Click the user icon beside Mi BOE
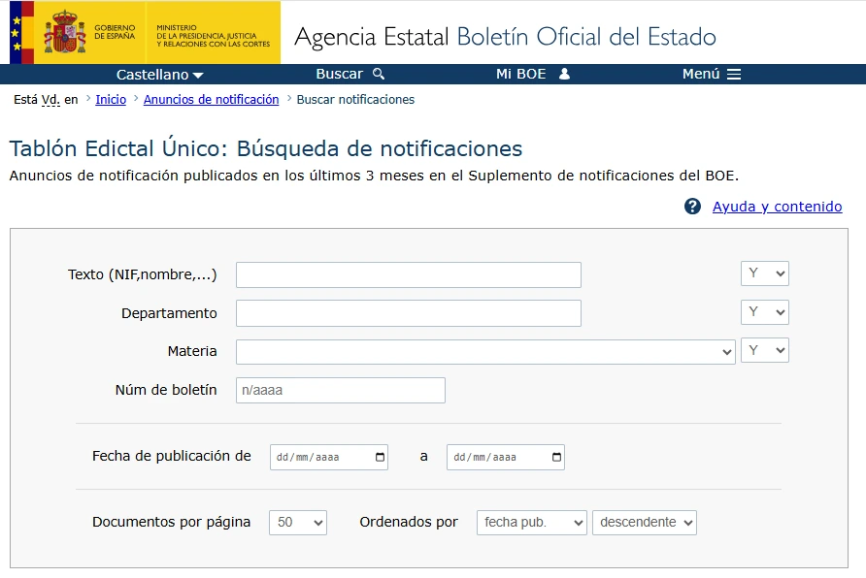This screenshot has width=866, height=578. [564, 74]
